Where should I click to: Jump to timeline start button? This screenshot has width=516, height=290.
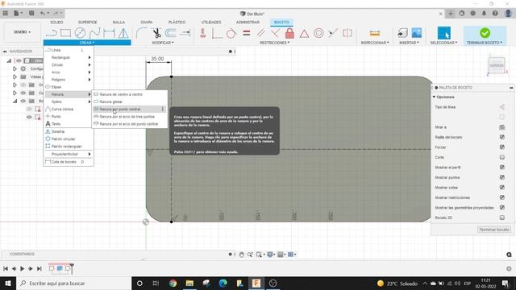tap(6, 268)
